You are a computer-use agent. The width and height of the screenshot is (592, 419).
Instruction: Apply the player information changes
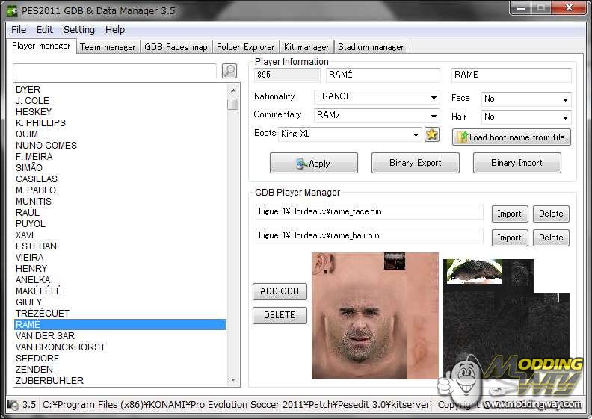[x=313, y=163]
